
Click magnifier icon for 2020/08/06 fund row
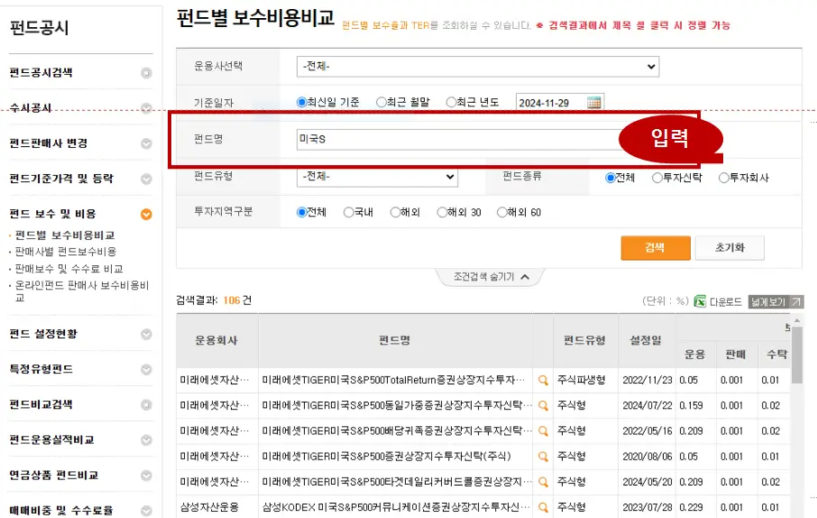(x=543, y=457)
